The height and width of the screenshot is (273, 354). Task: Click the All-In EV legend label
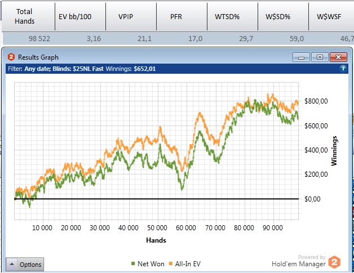[188, 264]
